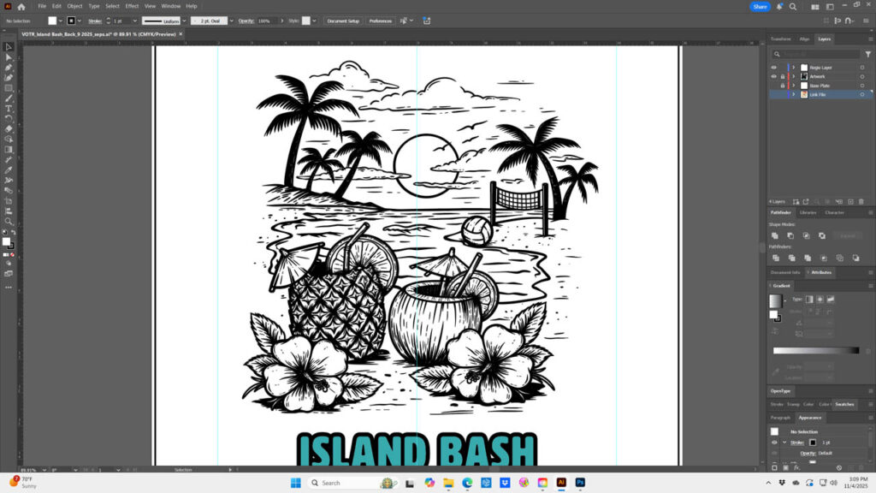
Task: Choose the Direct Selection tool
Action: click(x=9, y=56)
